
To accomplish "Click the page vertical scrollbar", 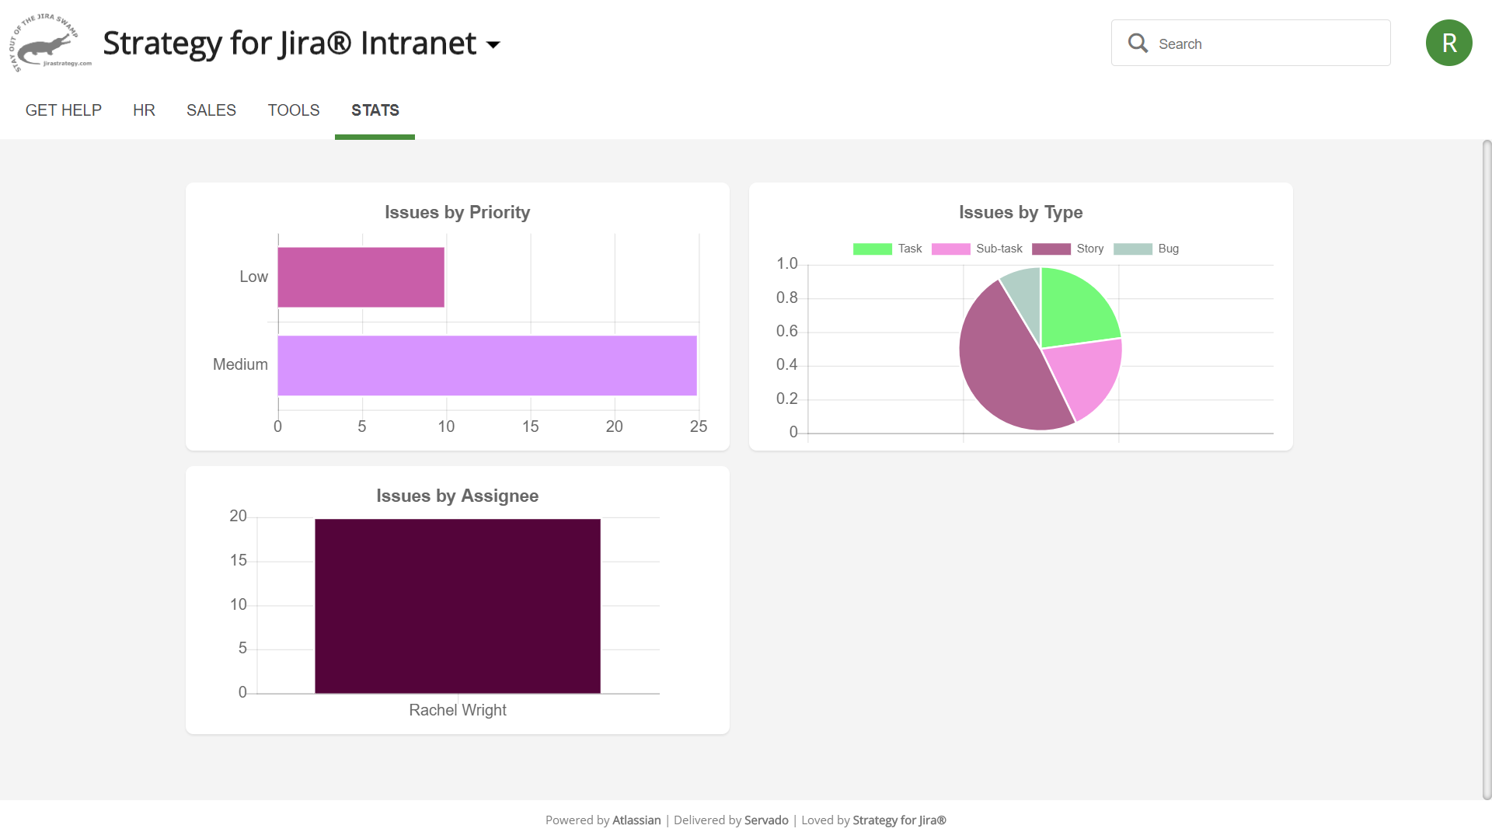I will point(1487,466).
